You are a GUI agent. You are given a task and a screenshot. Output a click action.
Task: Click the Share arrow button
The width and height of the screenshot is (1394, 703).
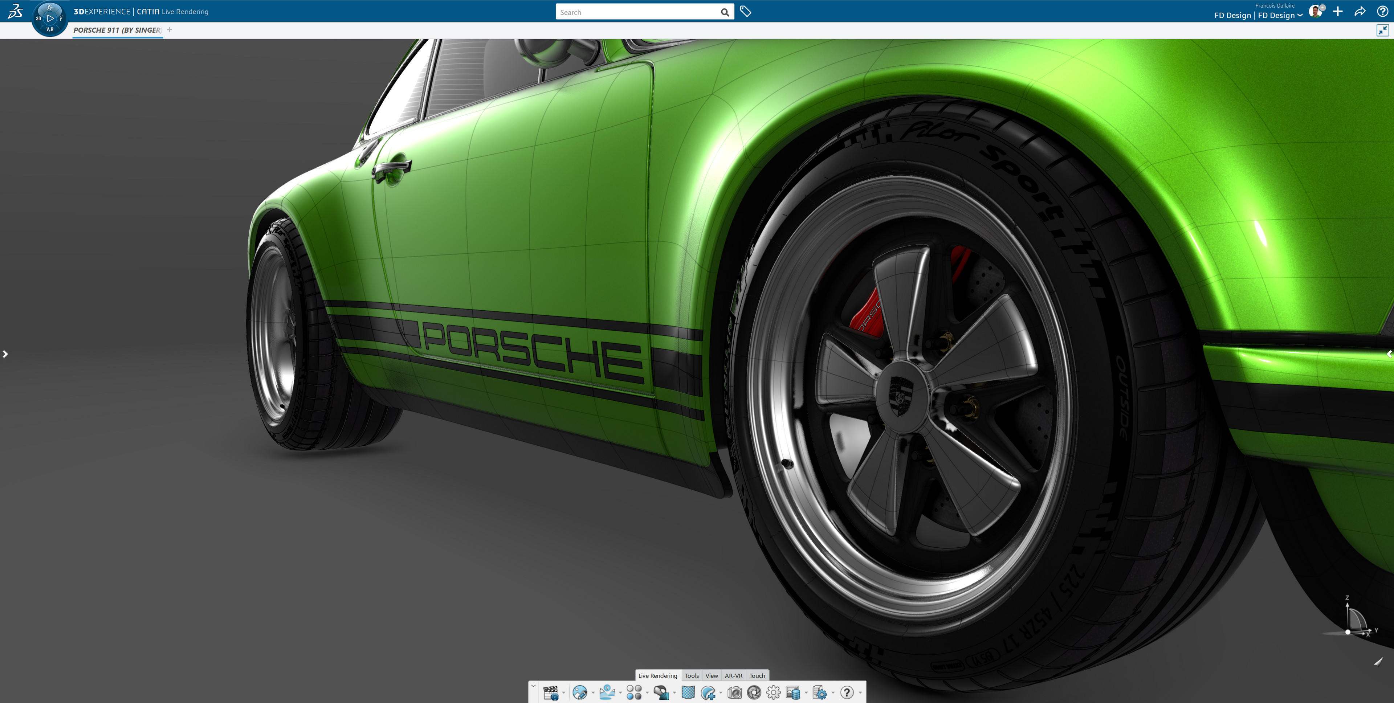pos(1361,11)
